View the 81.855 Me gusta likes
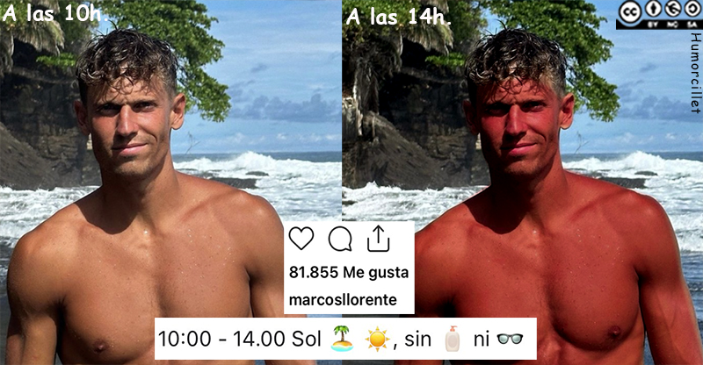Image resolution: width=703 pixels, height=365 pixels. (349, 272)
